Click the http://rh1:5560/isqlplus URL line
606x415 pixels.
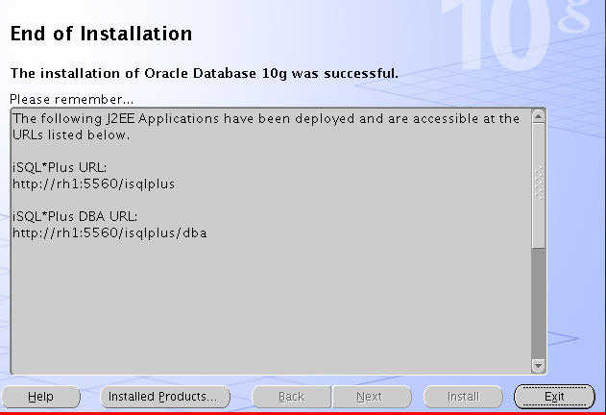pyautogui.click(x=93, y=184)
